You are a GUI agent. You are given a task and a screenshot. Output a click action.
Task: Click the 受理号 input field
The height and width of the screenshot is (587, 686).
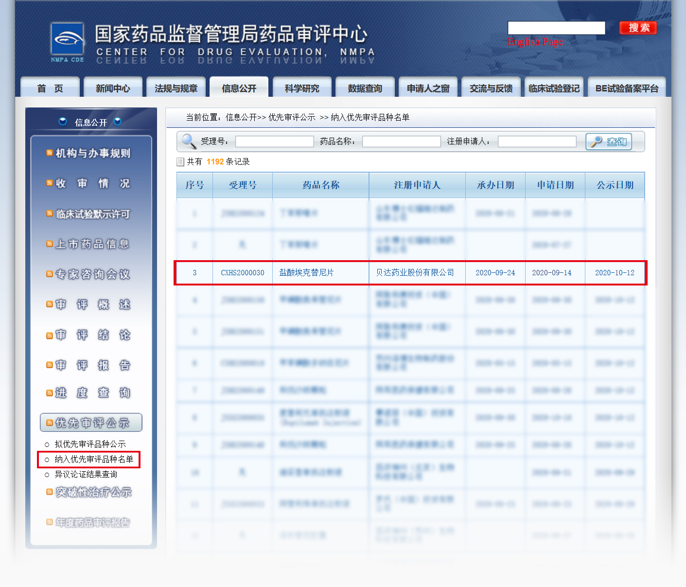[x=275, y=142]
